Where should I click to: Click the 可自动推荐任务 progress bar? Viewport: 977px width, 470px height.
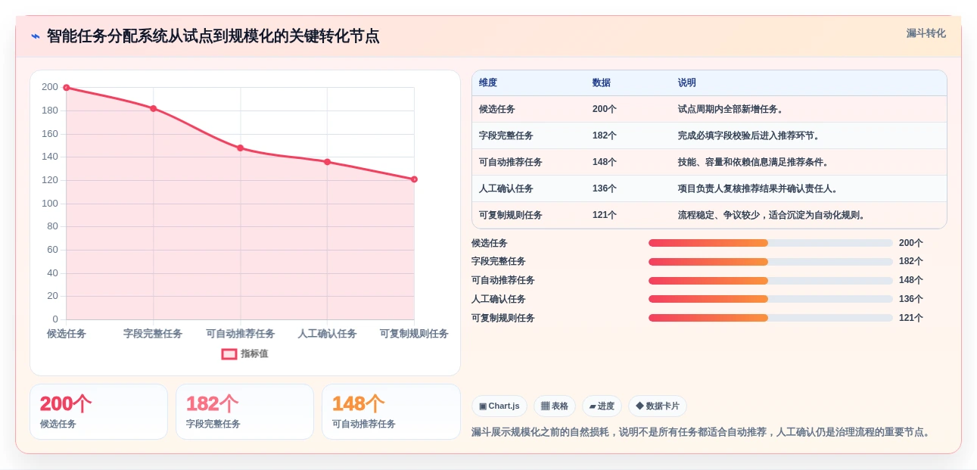pyautogui.click(x=770, y=280)
